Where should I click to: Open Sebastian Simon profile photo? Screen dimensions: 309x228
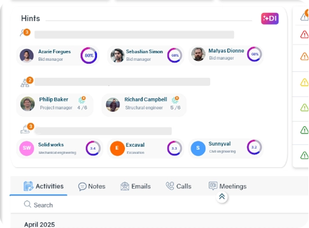(117, 56)
